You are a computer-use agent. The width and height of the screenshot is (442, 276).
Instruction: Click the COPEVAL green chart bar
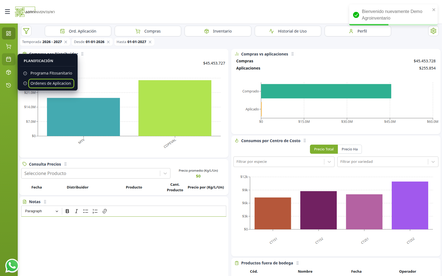point(175,108)
